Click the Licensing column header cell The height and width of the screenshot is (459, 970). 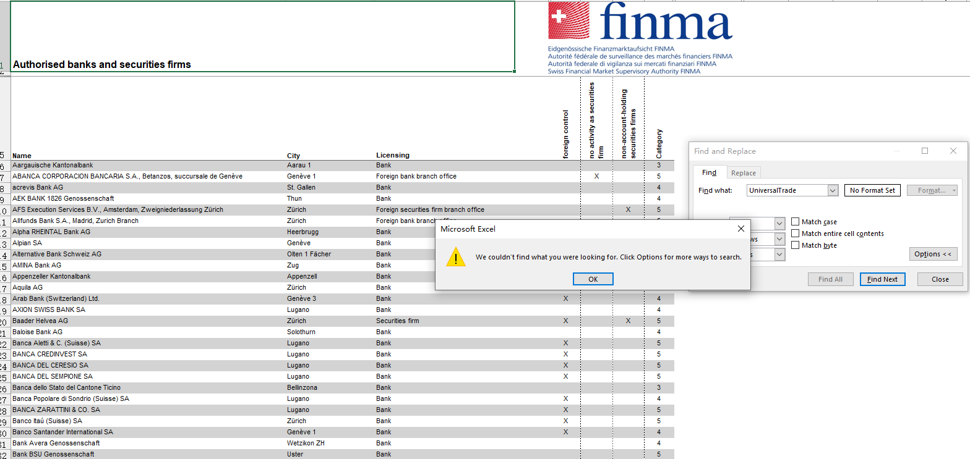[x=463, y=155]
